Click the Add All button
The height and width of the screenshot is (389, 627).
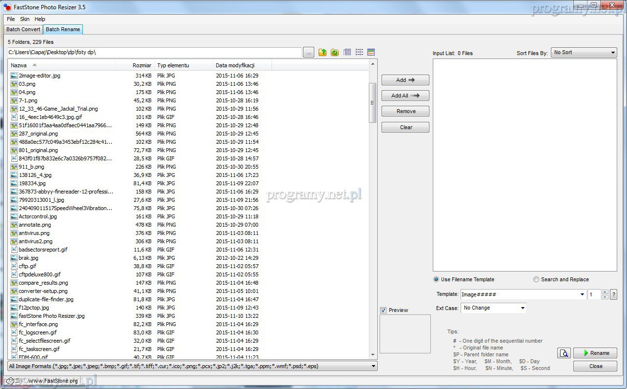[x=405, y=96]
